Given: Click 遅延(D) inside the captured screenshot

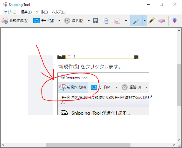Looking at the screenshot, I should 131,87.
